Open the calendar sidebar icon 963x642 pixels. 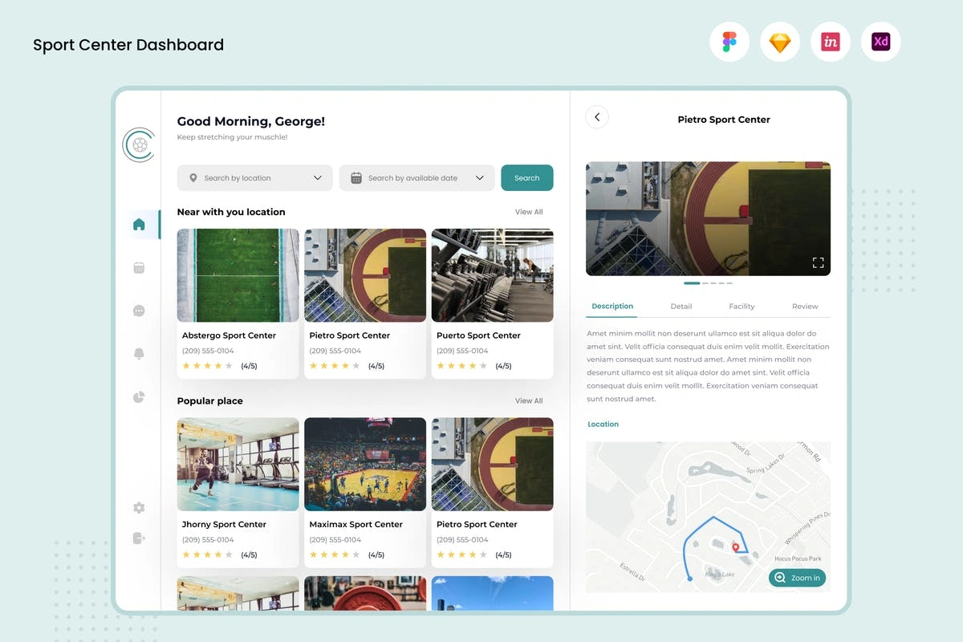(139, 268)
